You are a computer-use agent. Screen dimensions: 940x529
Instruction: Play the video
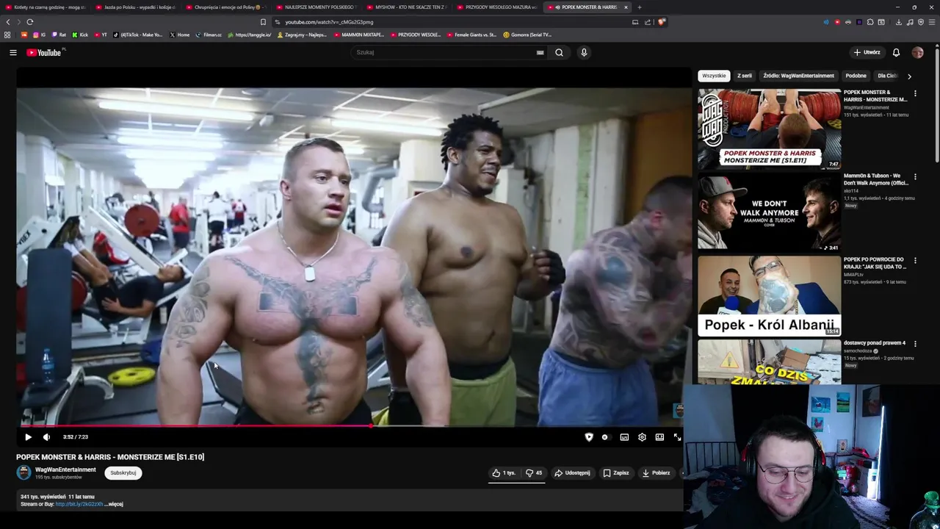(x=28, y=437)
